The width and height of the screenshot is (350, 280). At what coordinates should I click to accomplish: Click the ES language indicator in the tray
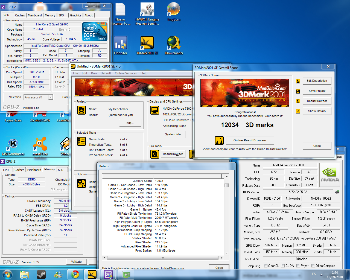pyautogui.click(x=314, y=274)
